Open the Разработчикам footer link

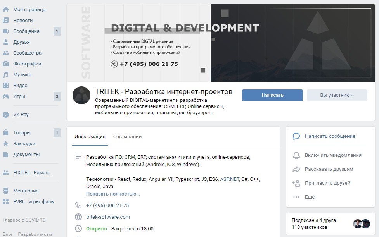click(35, 234)
